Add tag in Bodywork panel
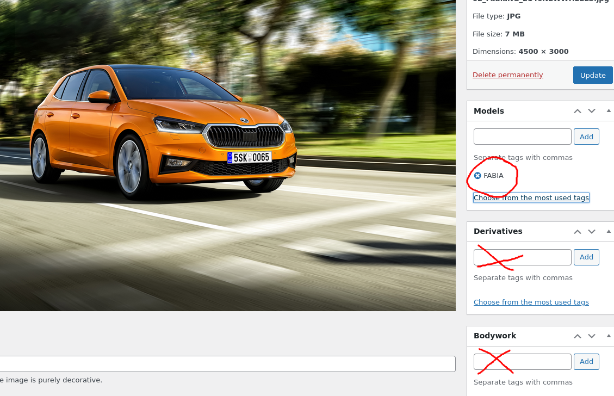This screenshot has width=614, height=396. pyautogui.click(x=586, y=362)
